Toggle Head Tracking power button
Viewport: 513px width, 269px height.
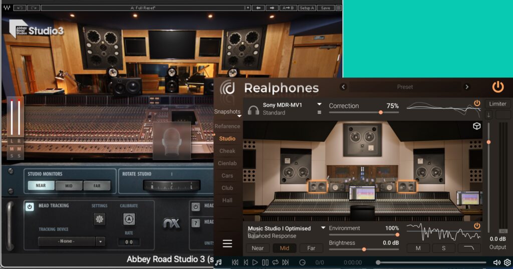click(x=30, y=206)
